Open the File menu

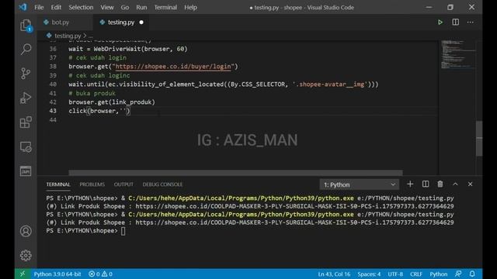(x=39, y=7)
